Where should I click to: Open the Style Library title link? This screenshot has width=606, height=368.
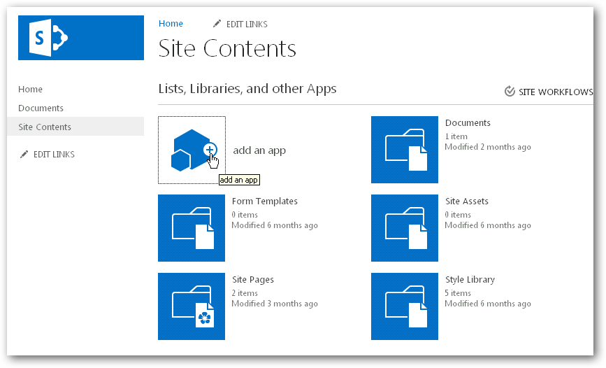(x=470, y=280)
